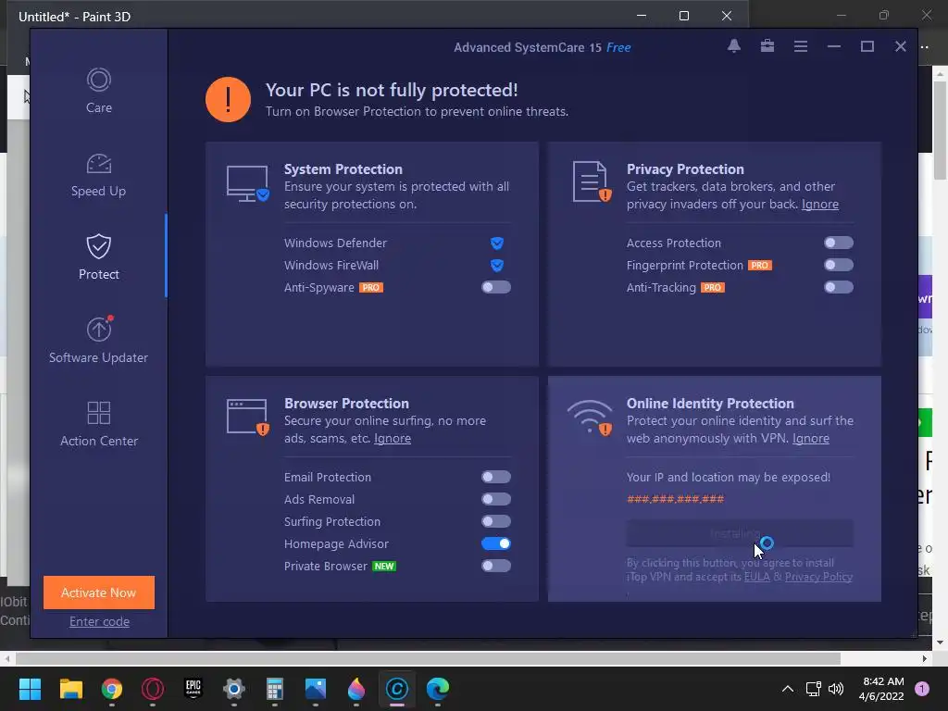Open Paint 3D from taskbar

(x=356, y=689)
